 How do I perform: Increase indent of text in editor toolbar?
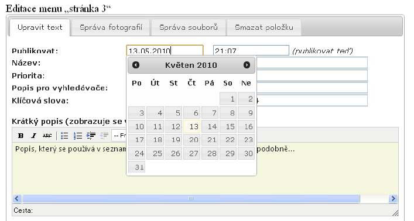click(x=91, y=136)
